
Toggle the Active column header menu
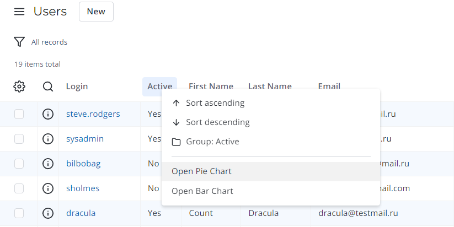159,87
